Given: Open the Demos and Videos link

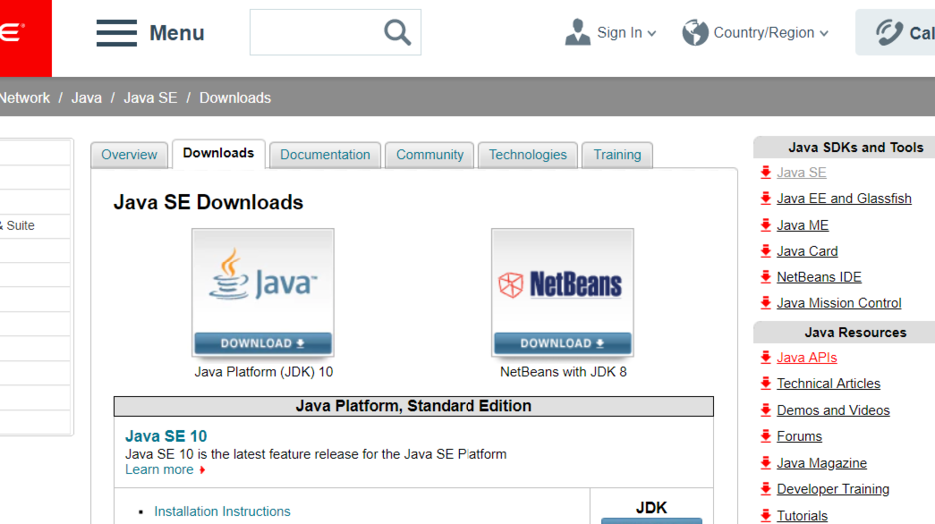Looking at the screenshot, I should click(x=834, y=410).
